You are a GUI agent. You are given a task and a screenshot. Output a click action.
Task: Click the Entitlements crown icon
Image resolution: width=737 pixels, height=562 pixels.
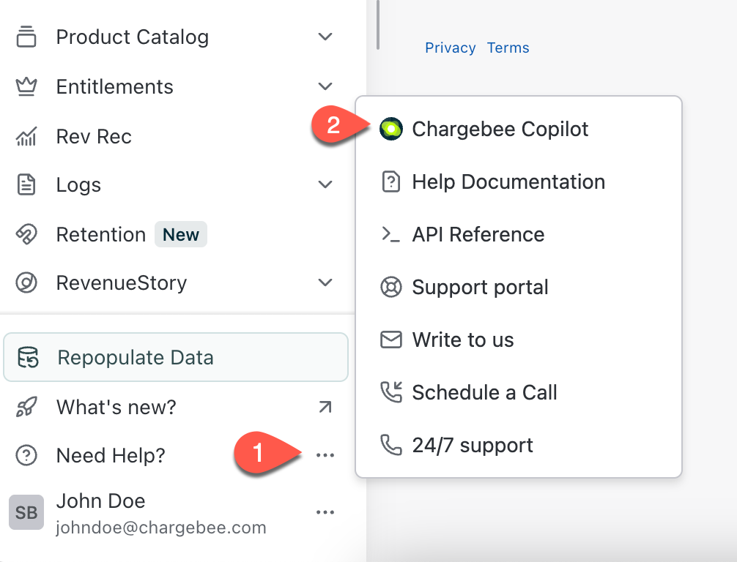26,86
